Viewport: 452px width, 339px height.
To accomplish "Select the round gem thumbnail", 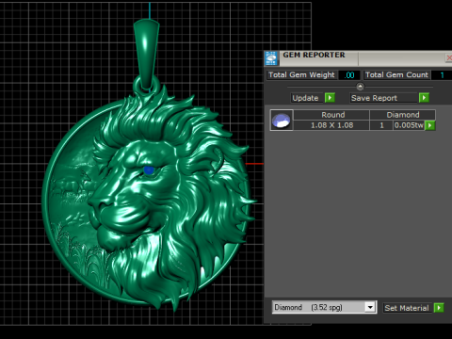I will 282,121.
